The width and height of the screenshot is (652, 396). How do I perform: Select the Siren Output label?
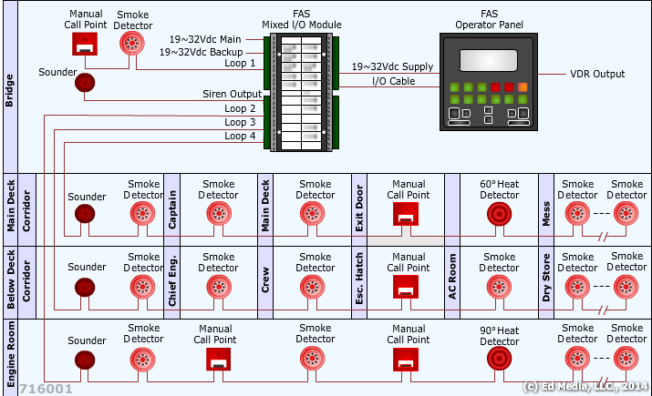(232, 95)
